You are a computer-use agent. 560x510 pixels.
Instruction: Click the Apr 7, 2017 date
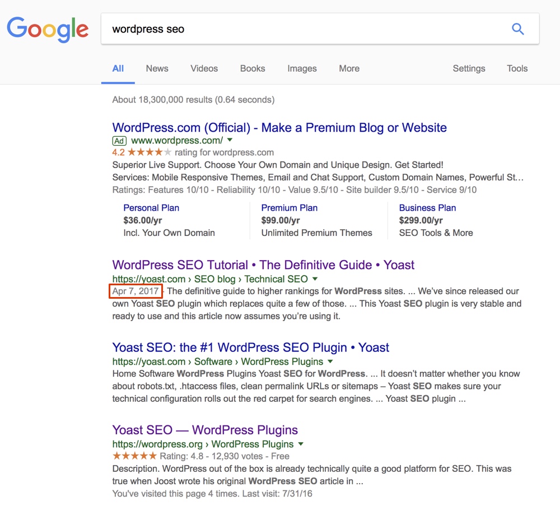(136, 291)
